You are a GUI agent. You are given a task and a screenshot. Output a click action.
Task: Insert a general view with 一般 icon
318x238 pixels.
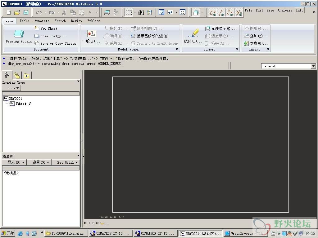coord(91,33)
